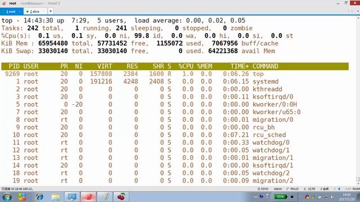This screenshot has width=360, height=202.
Task: Click the blue download arrow in status bar
Action: tap(339, 189)
